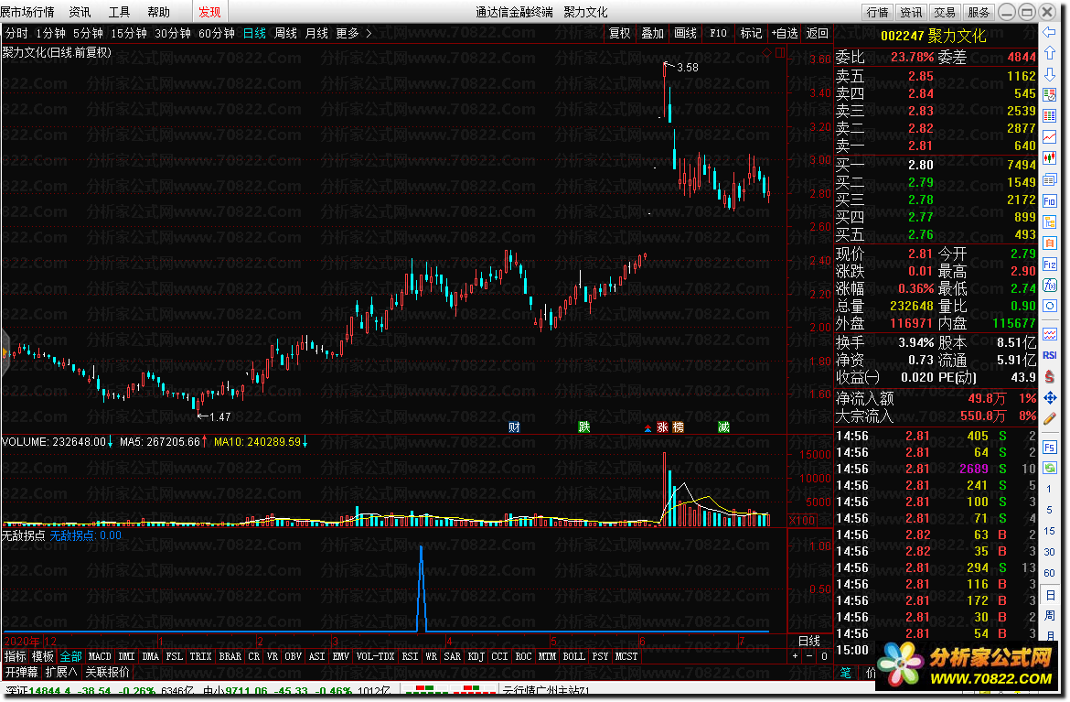Open the colored quote table icon
Screen dimensions: 1070x702
[1050, 116]
